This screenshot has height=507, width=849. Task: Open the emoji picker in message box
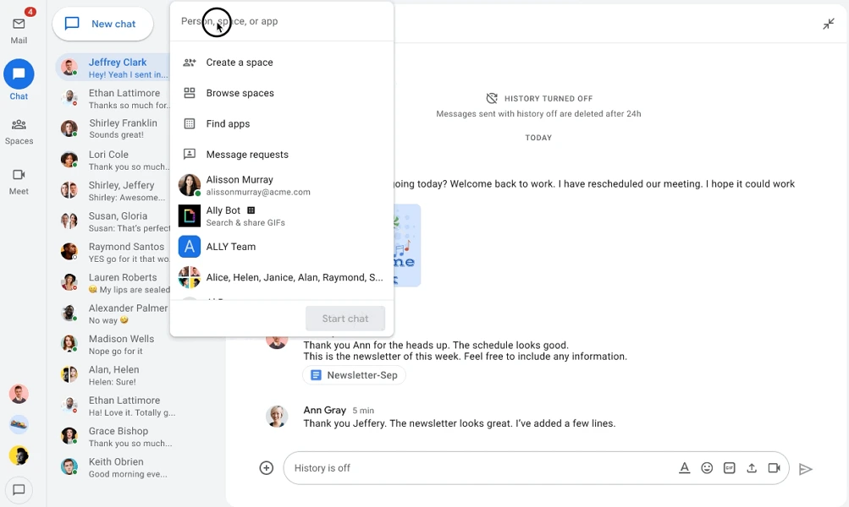click(707, 468)
